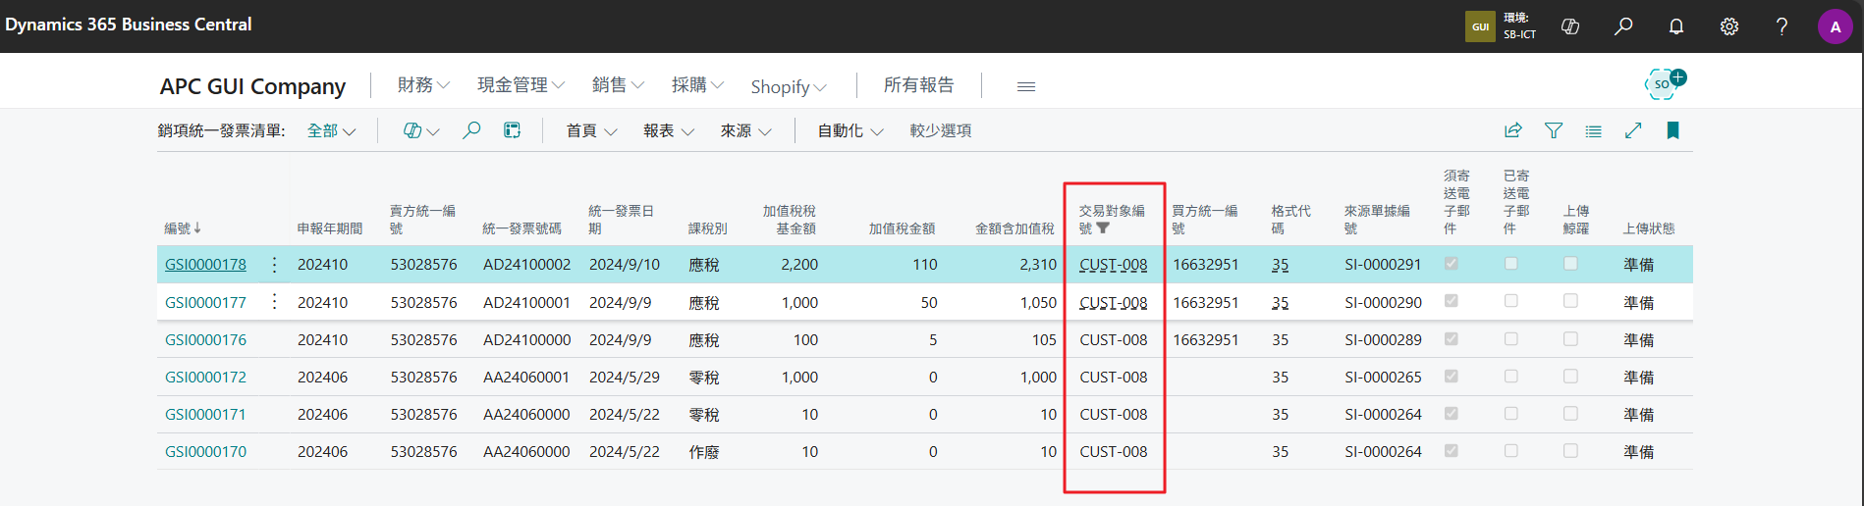The image size is (1864, 506).
Task: Click the GUI environment badge
Action: point(1480,26)
